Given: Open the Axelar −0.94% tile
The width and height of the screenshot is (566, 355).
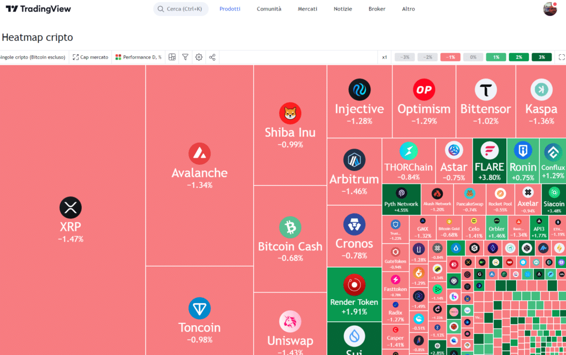Looking at the screenshot, I should pyautogui.click(x=528, y=200).
